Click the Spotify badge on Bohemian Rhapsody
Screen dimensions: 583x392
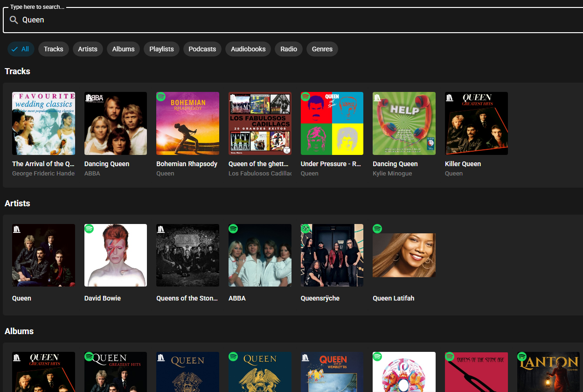pos(161,97)
